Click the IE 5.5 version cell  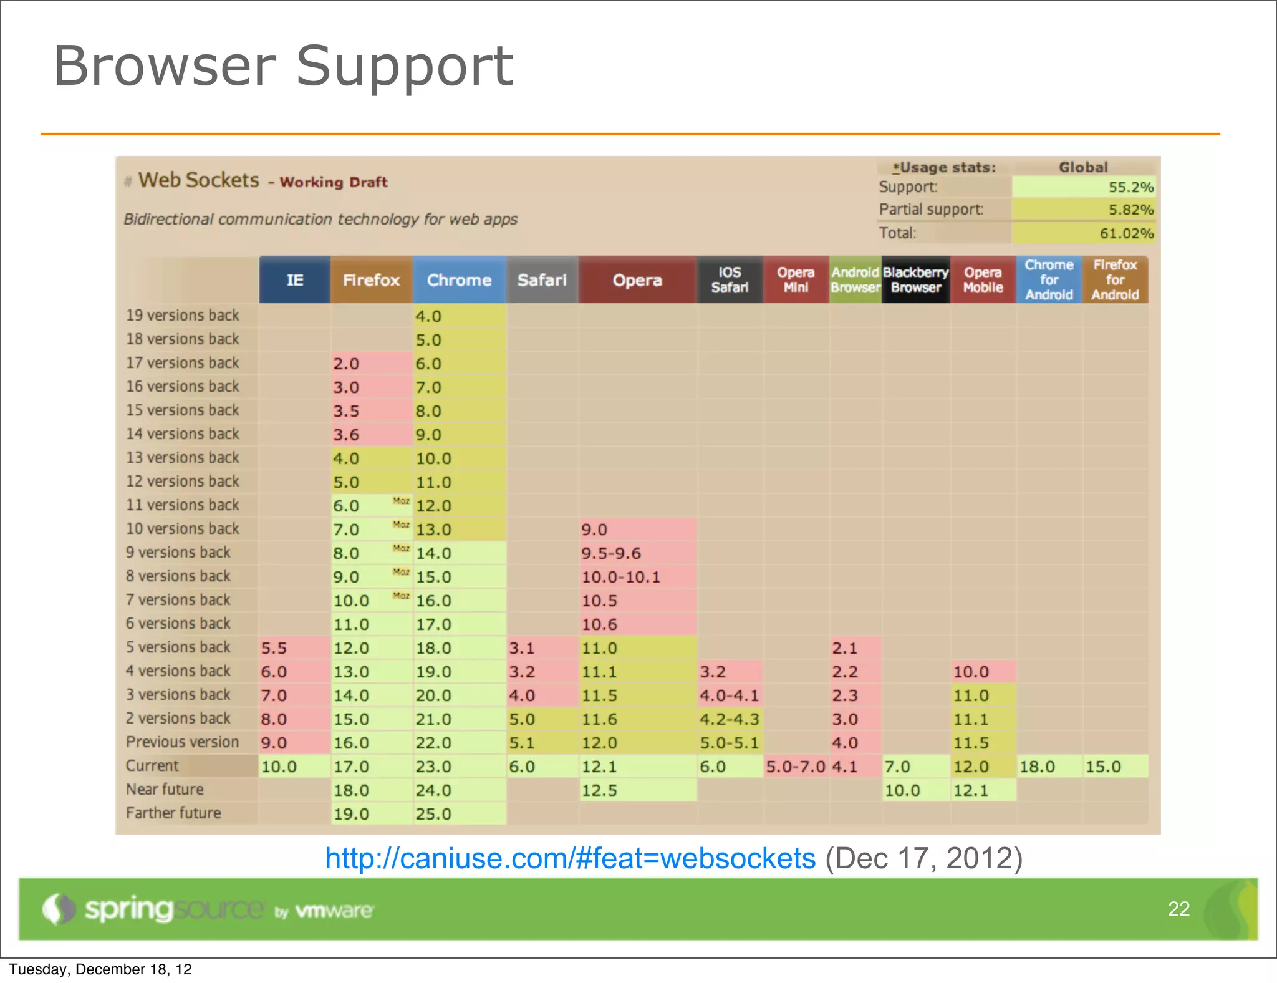pos(295,648)
